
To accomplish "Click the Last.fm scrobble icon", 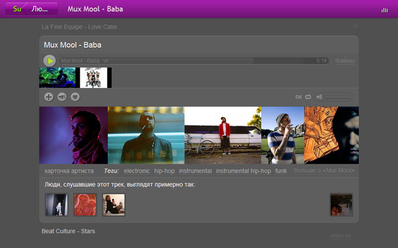I will click(x=298, y=97).
